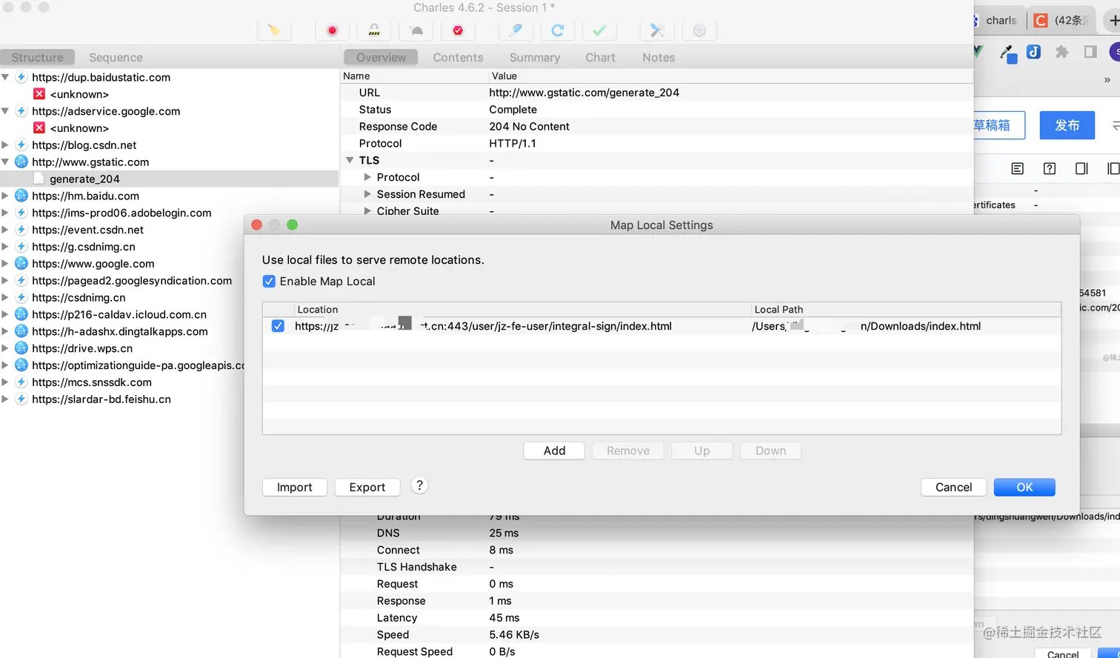Collapse the adservice.google.com tree node
The height and width of the screenshot is (658, 1120).
click(x=5, y=111)
